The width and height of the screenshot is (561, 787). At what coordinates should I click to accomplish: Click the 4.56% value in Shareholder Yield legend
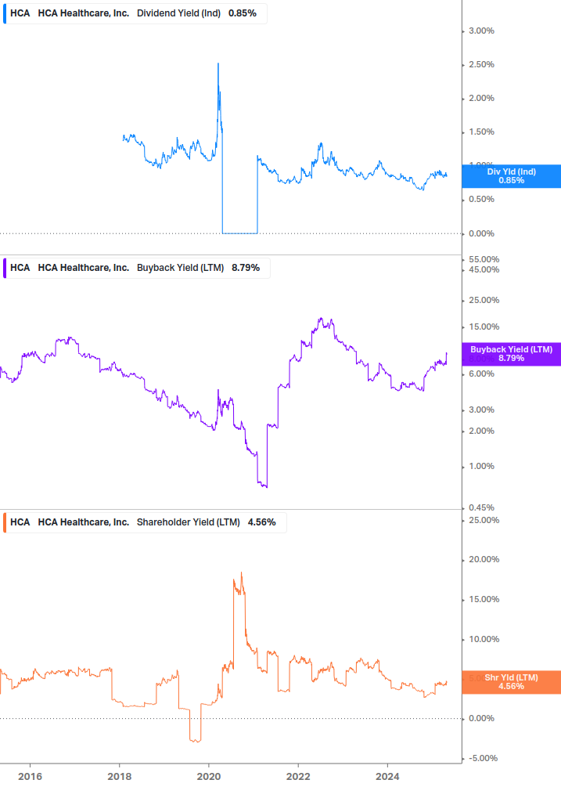click(261, 522)
